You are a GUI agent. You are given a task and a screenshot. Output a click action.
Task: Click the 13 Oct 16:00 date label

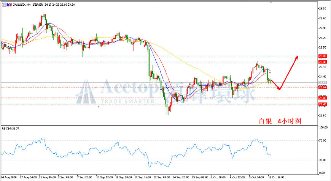point(276,178)
